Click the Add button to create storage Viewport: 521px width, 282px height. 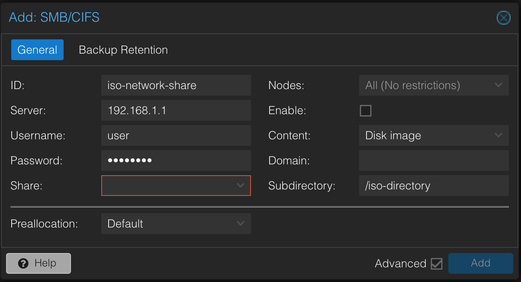(x=480, y=263)
